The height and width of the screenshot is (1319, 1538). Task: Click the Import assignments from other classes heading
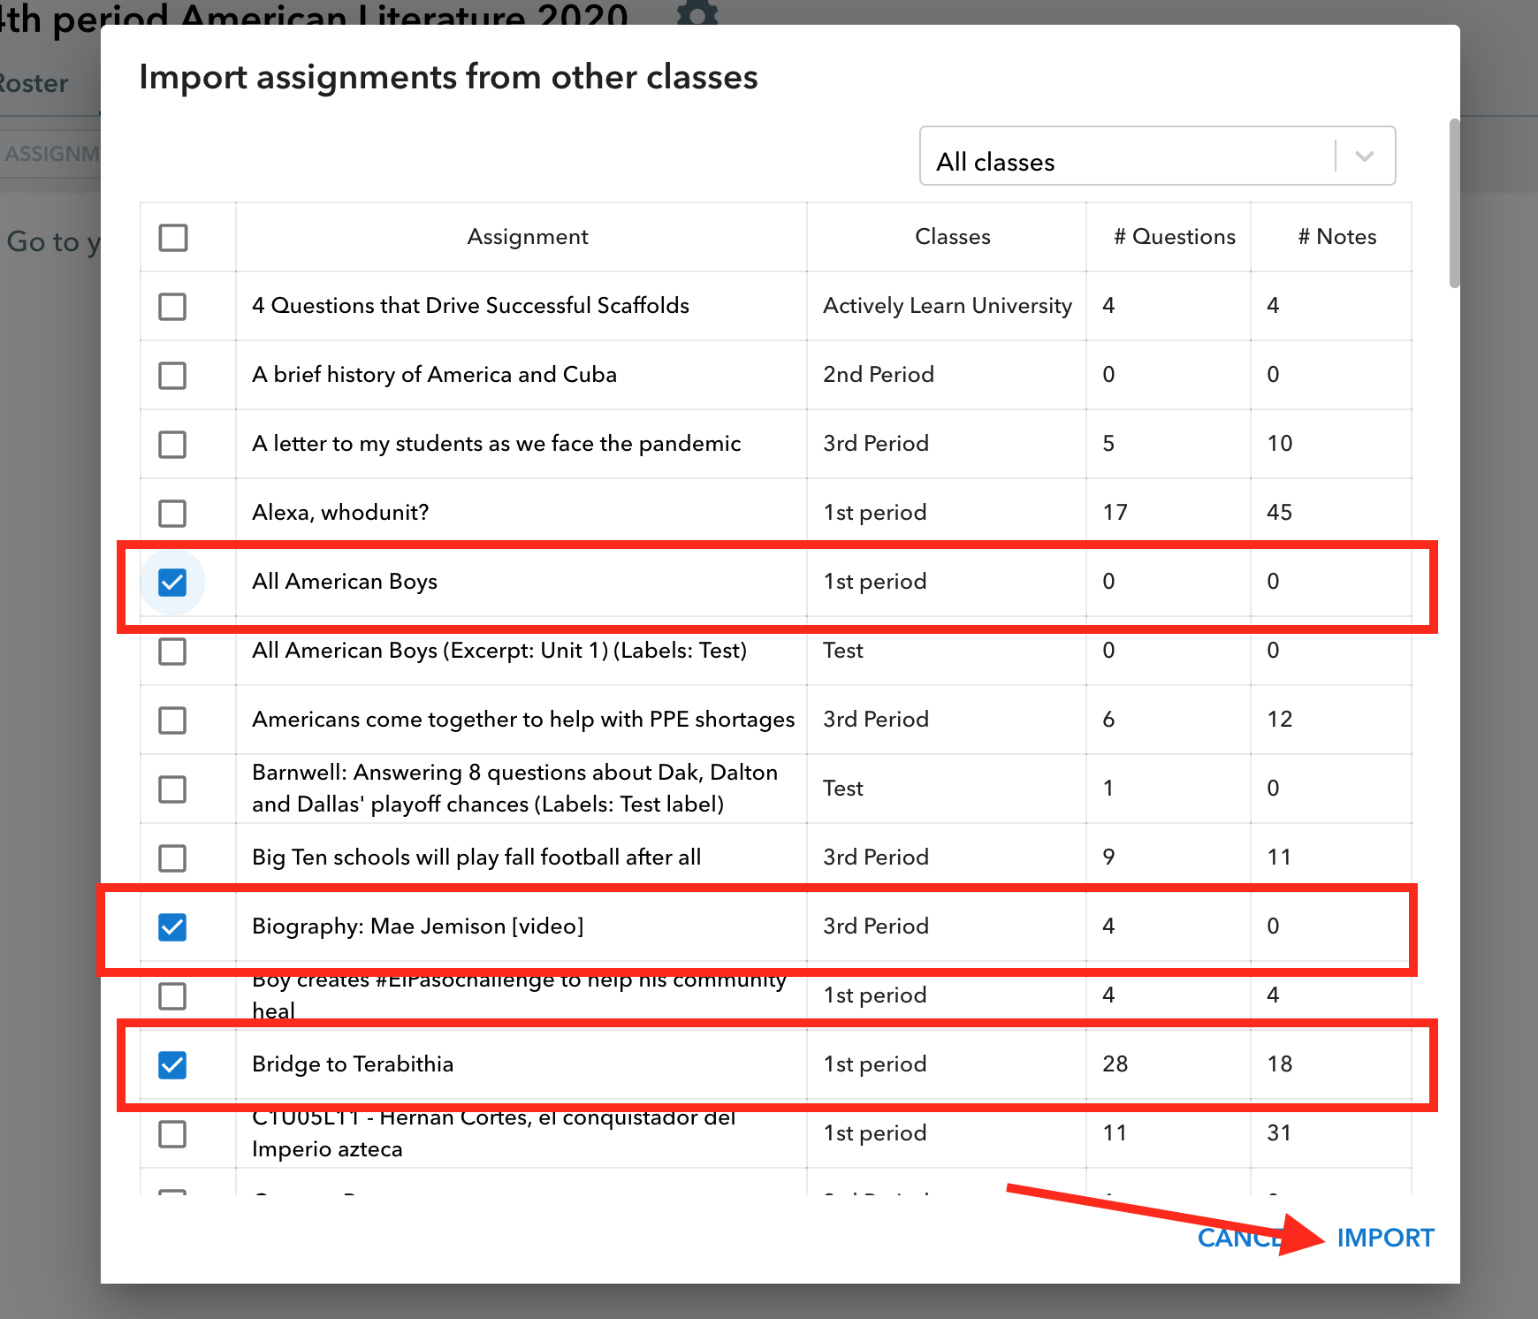(x=449, y=77)
